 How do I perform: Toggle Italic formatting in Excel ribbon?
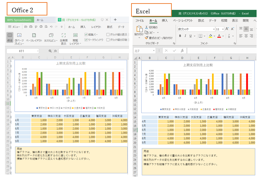pyautogui.click(x=185, y=36)
